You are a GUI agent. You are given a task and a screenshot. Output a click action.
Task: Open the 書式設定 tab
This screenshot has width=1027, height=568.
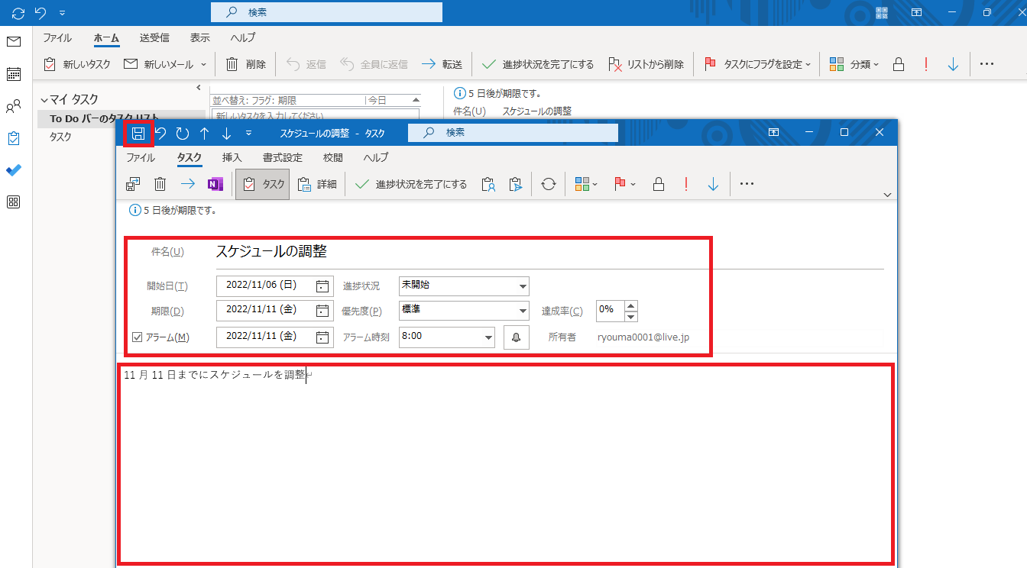tap(283, 158)
